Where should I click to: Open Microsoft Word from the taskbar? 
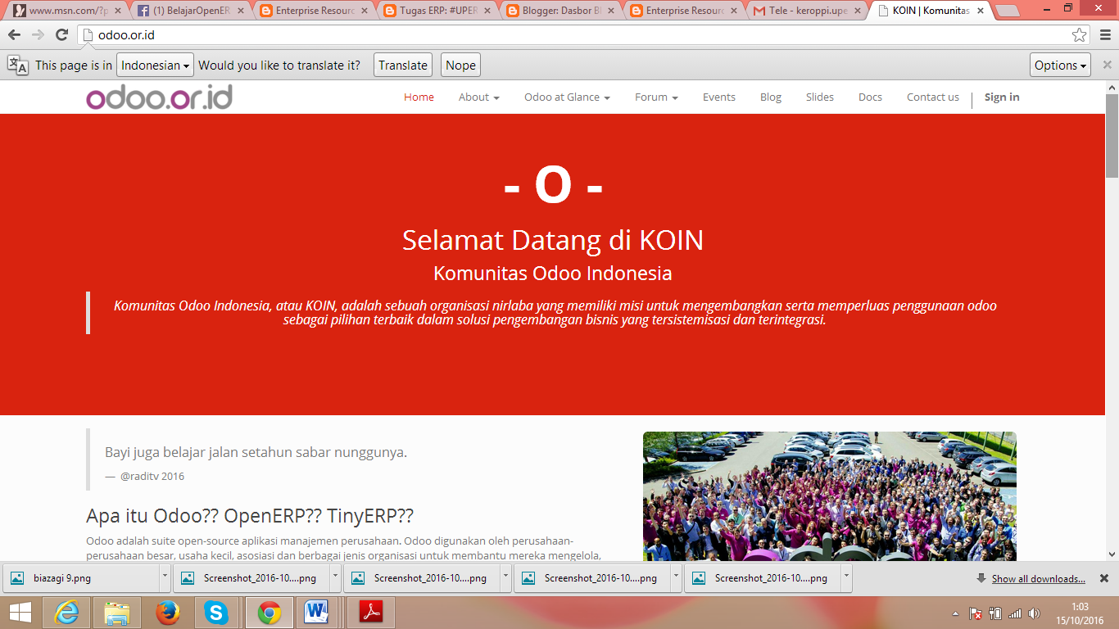(x=315, y=613)
